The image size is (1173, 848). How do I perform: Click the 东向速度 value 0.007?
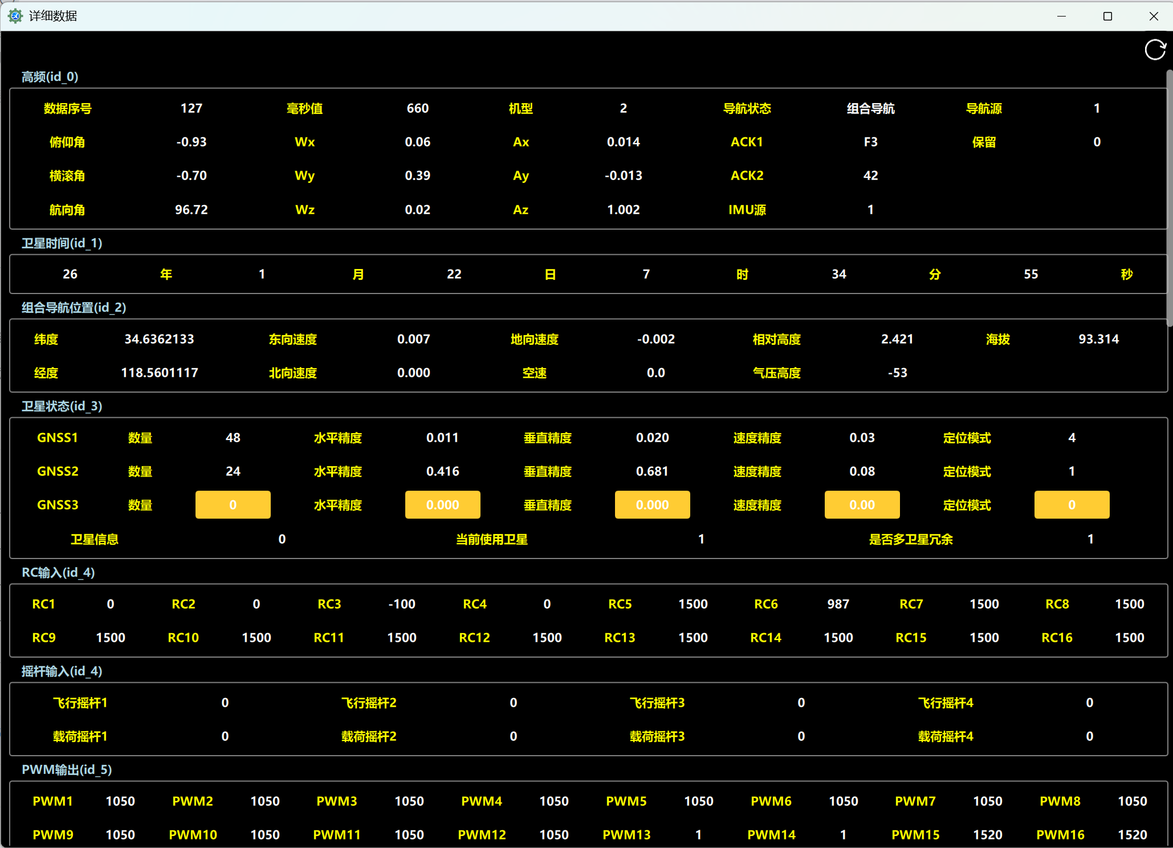[414, 339]
